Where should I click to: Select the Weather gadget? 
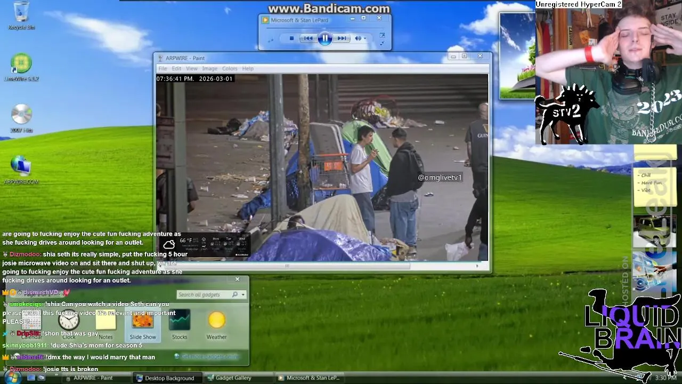216,324
